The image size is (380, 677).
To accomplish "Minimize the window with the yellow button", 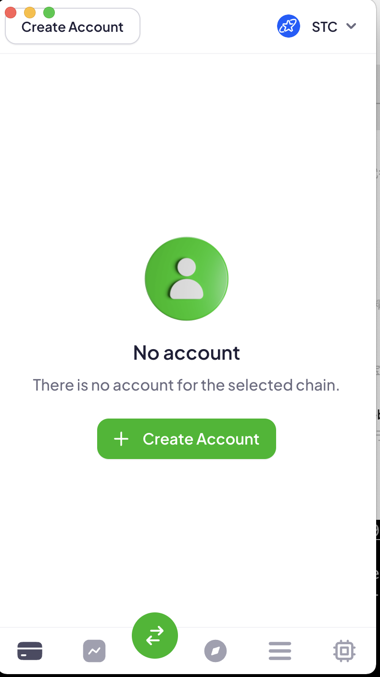I will (x=30, y=12).
